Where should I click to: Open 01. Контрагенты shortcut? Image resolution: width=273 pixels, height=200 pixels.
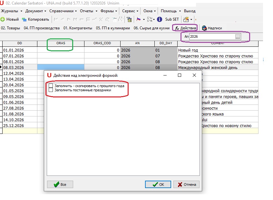coord(78,28)
